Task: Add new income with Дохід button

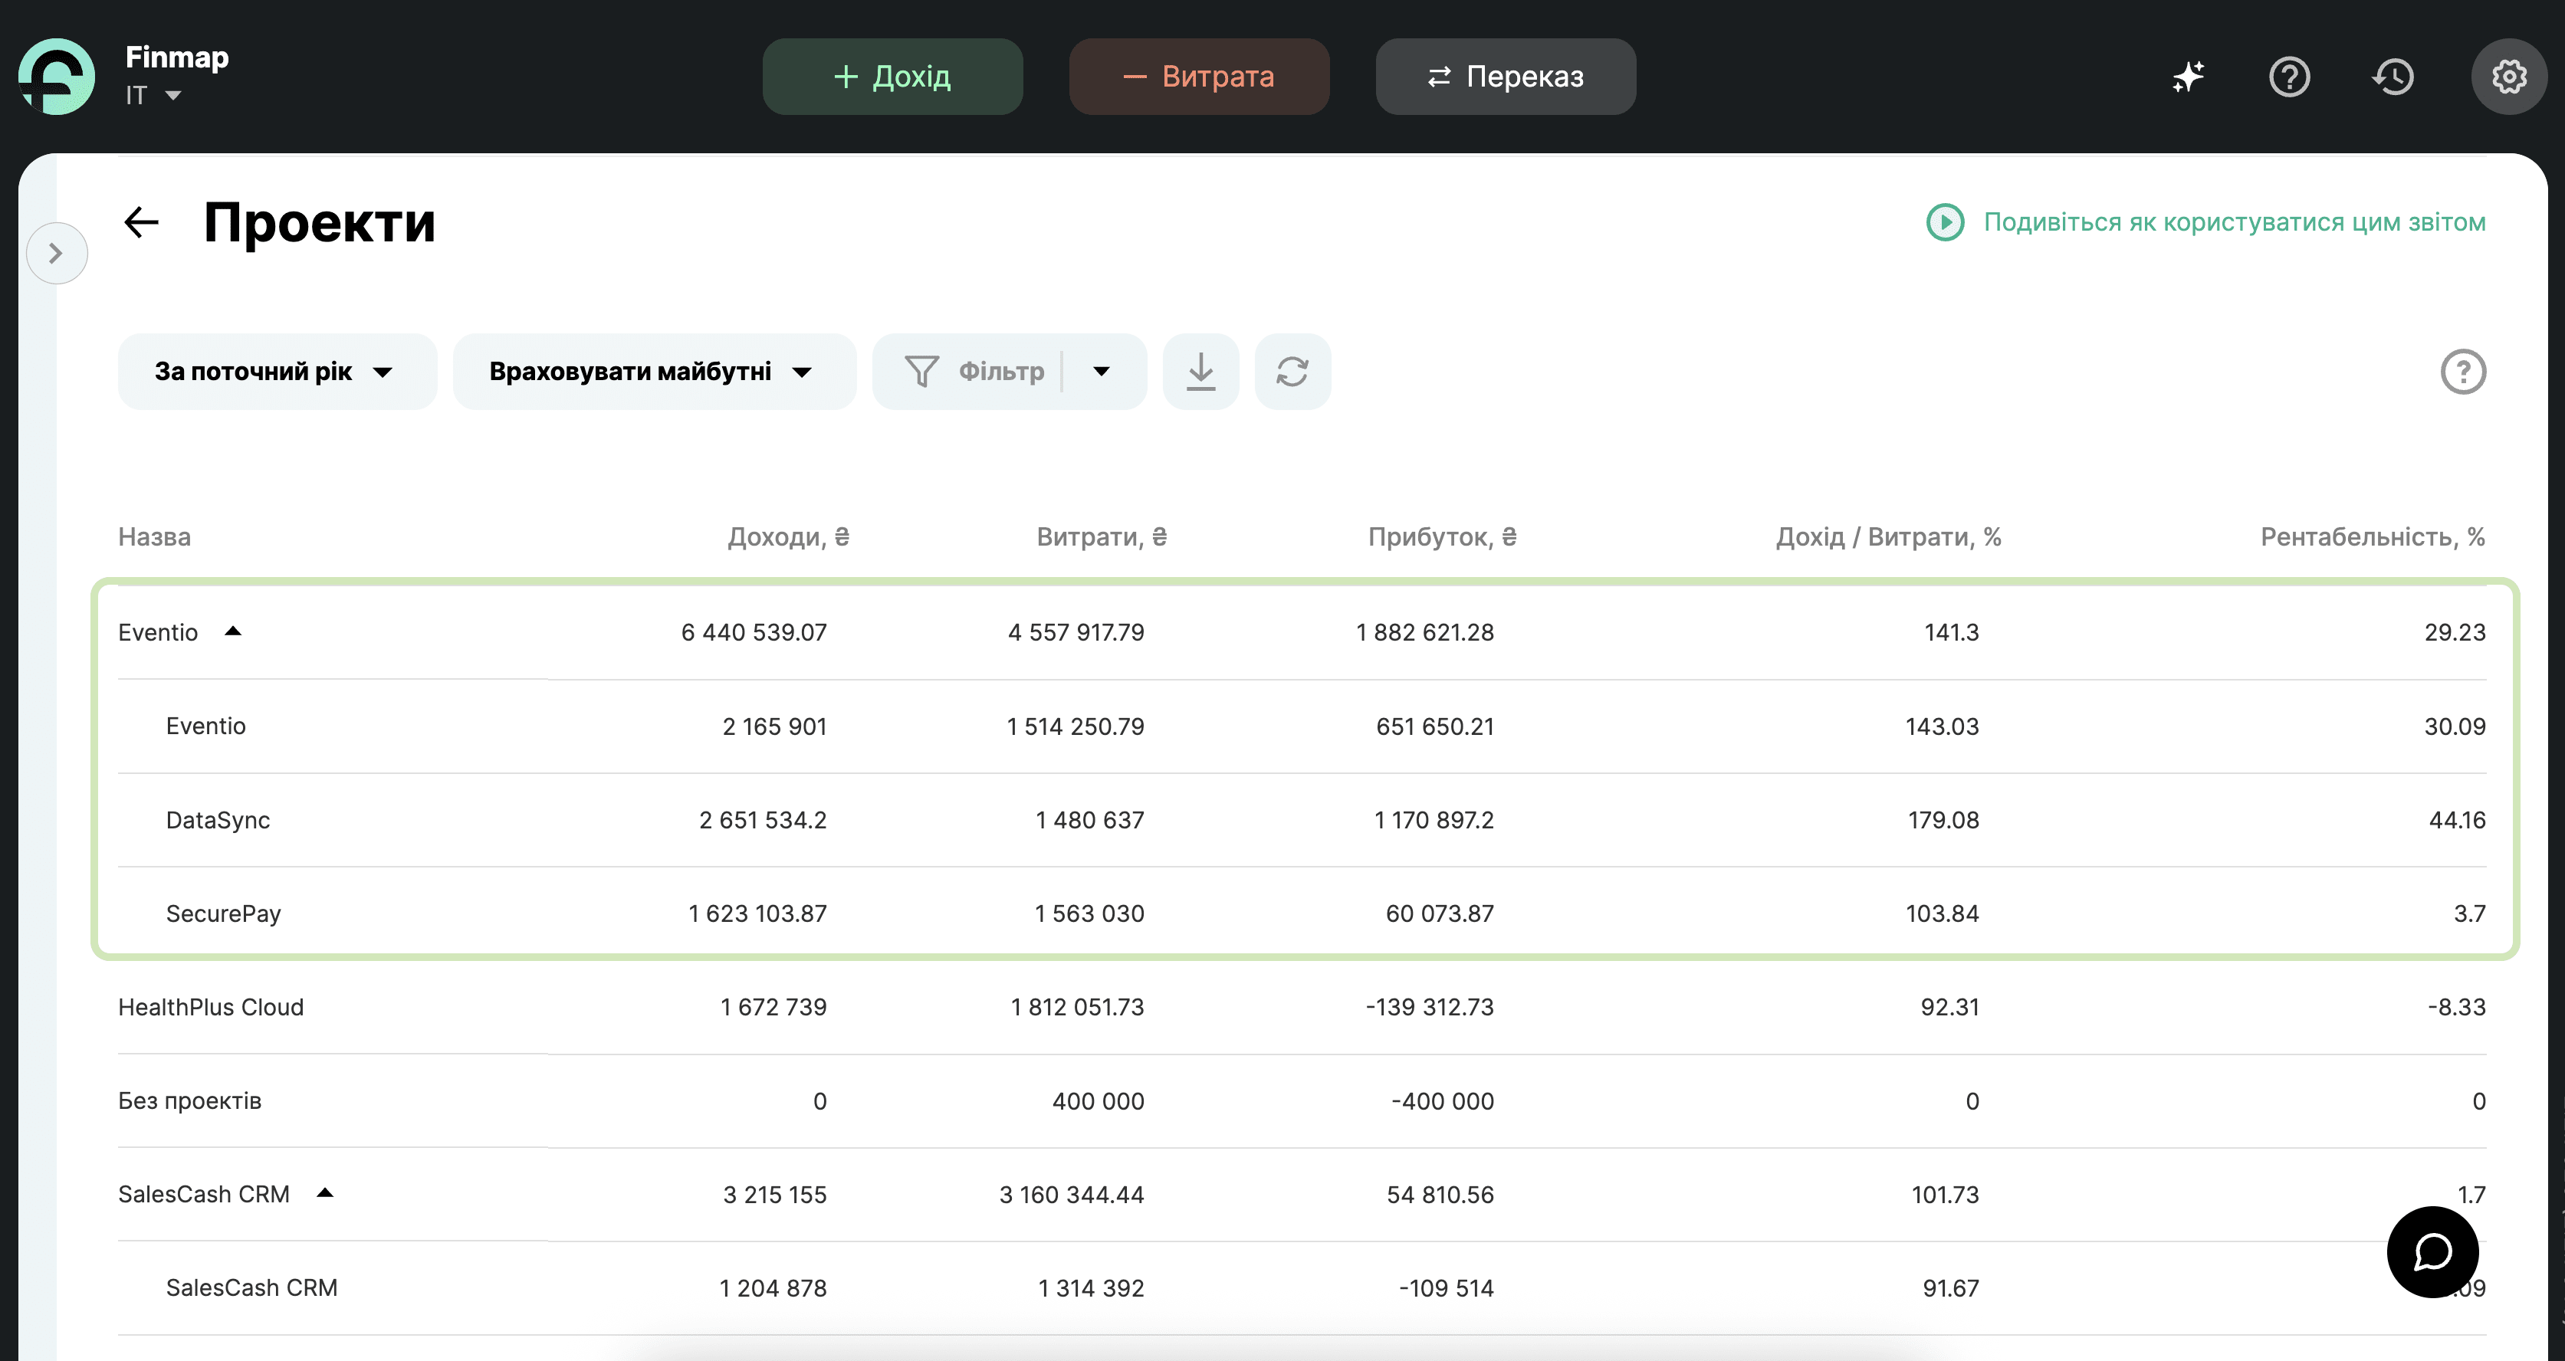Action: 892,77
